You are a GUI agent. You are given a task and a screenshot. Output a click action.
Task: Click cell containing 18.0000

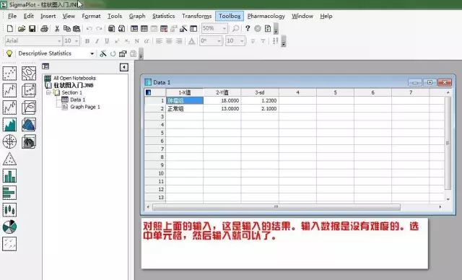click(x=222, y=101)
